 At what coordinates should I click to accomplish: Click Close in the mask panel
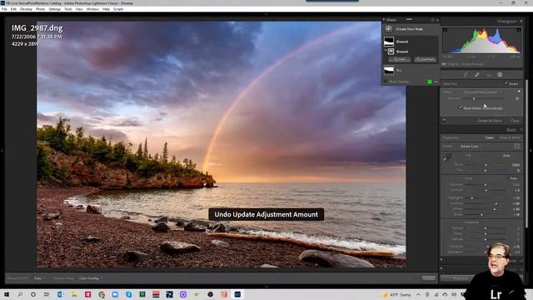(x=515, y=121)
